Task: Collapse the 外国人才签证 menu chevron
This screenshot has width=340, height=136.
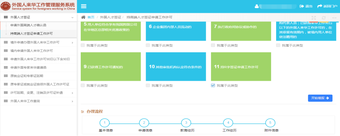Action: (72, 17)
